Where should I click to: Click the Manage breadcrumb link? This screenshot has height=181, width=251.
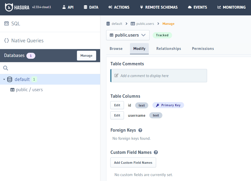[x=168, y=24]
